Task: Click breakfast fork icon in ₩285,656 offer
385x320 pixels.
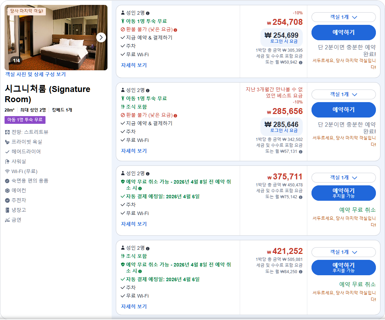Action: (123, 107)
